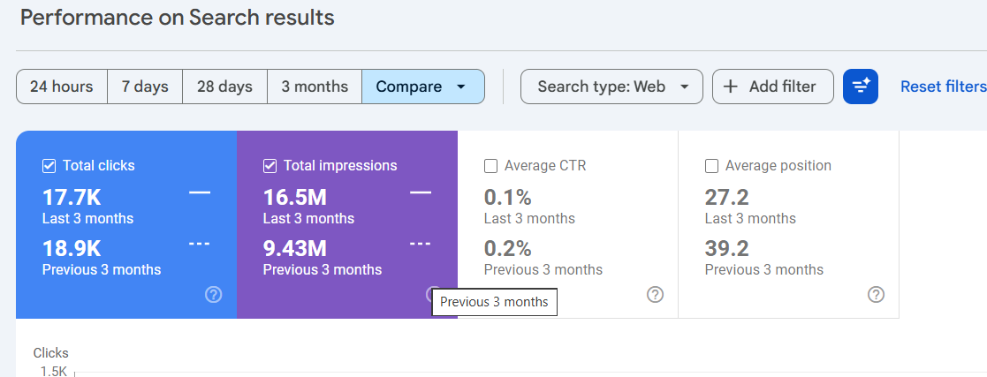Select the 3 months range tab
The height and width of the screenshot is (377, 987).
click(x=314, y=87)
